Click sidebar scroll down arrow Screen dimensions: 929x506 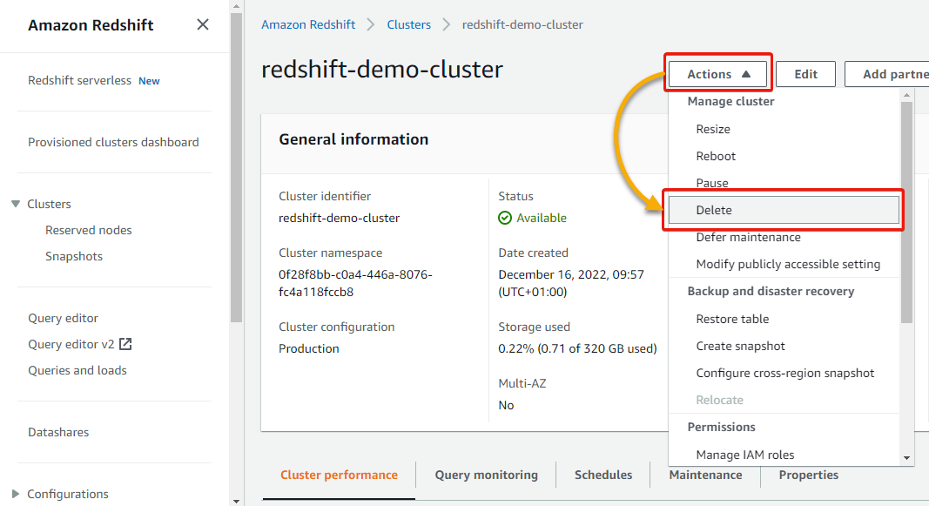tap(237, 502)
